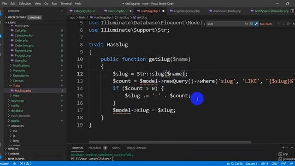Toggle Match Case in find widget

pyautogui.click(x=246, y=24)
